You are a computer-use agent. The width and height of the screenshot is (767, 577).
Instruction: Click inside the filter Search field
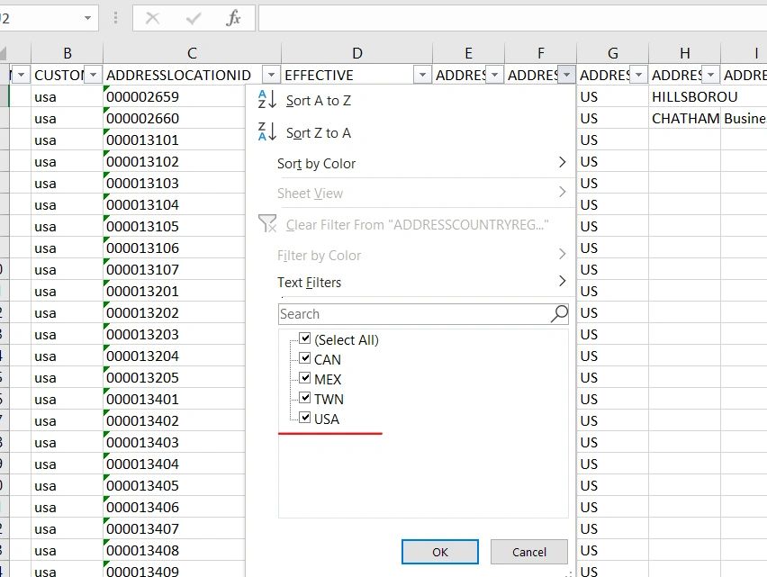[405, 313]
